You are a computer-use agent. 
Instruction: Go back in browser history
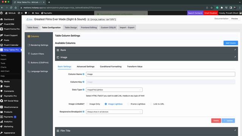[x=2, y=8]
